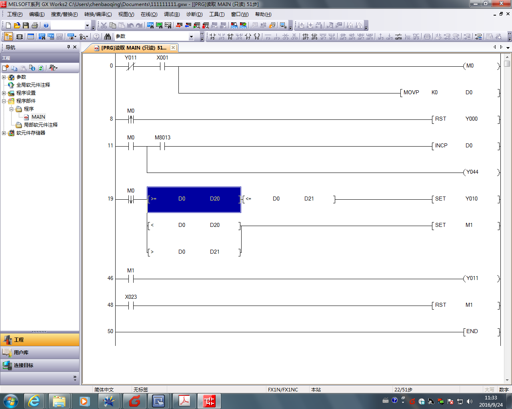Viewport: 512px width, 409px height.
Task: Open the 转换/编译 menu
Action: 98,14
